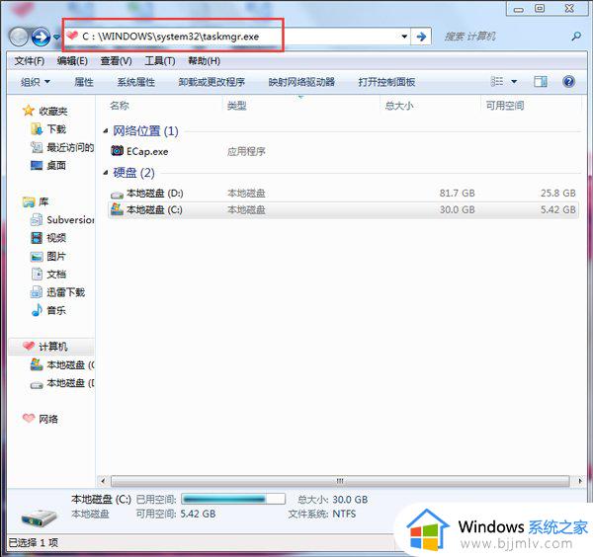Click the 81.7 GB total size value
Image resolution: width=593 pixels, height=557 pixels.
pyautogui.click(x=457, y=194)
